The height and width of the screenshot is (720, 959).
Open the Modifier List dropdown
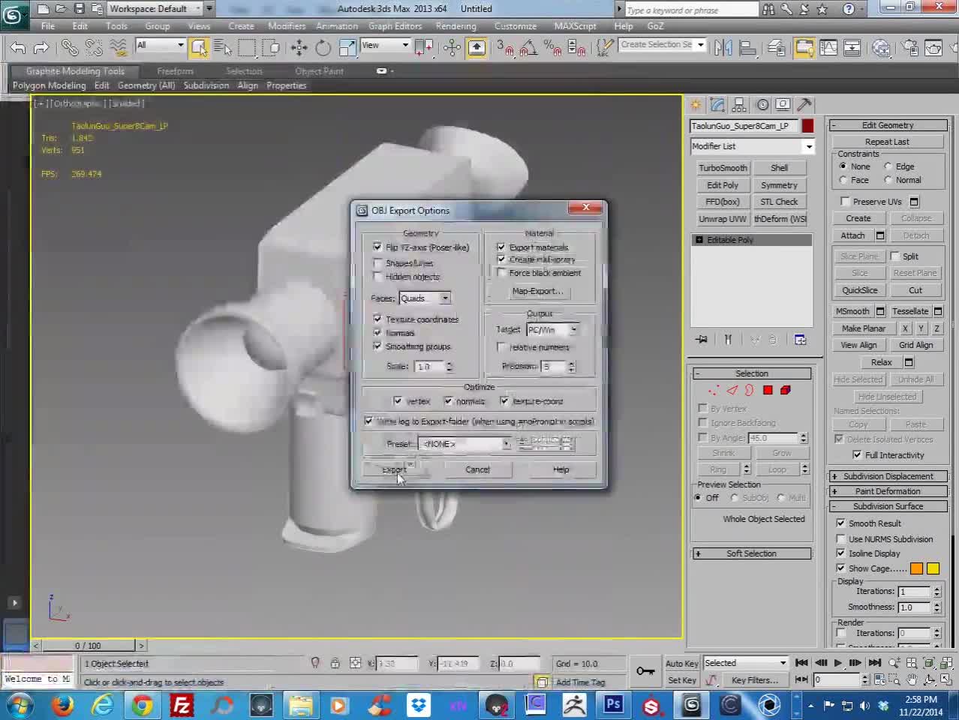click(753, 146)
